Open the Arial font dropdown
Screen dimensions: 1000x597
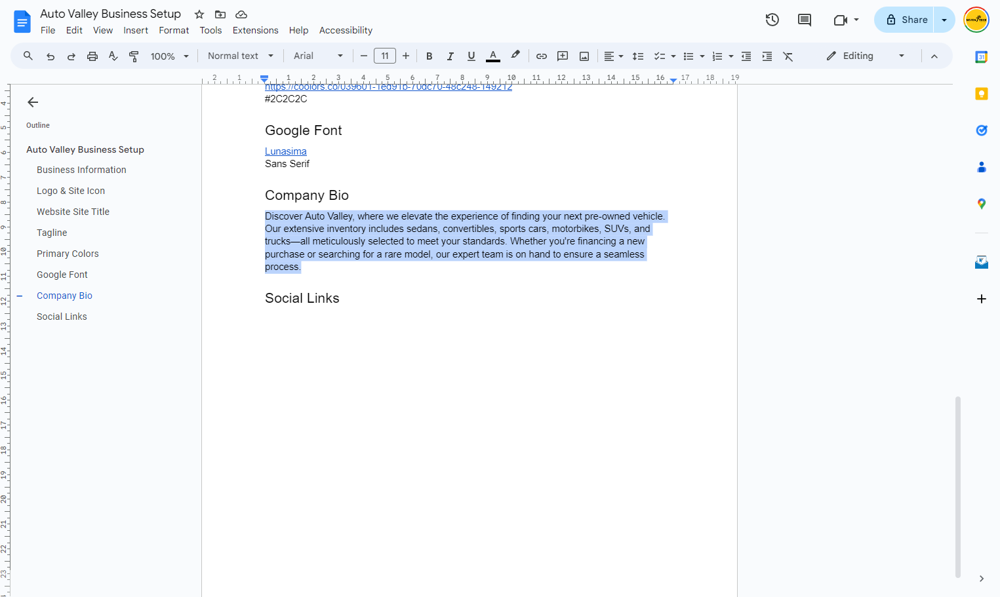point(319,56)
